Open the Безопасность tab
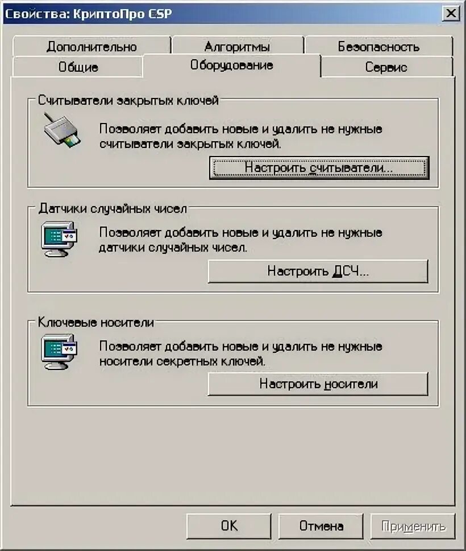This screenshot has width=466, height=551. coord(378,46)
